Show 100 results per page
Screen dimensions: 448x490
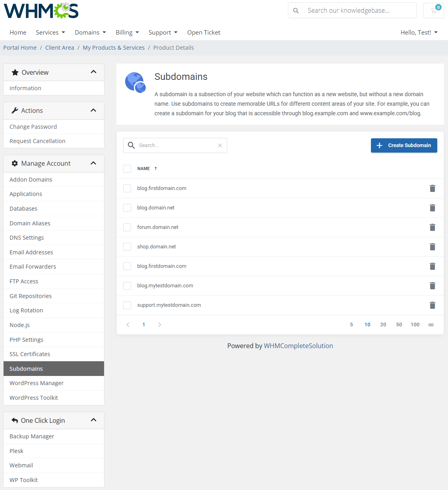tap(415, 325)
